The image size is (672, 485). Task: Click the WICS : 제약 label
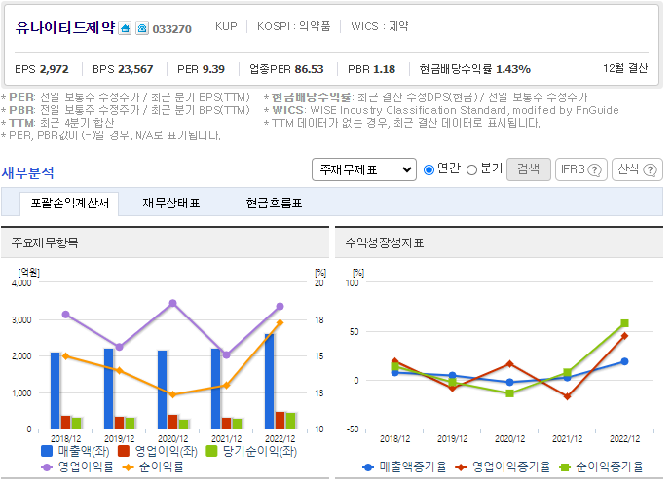pos(379,26)
